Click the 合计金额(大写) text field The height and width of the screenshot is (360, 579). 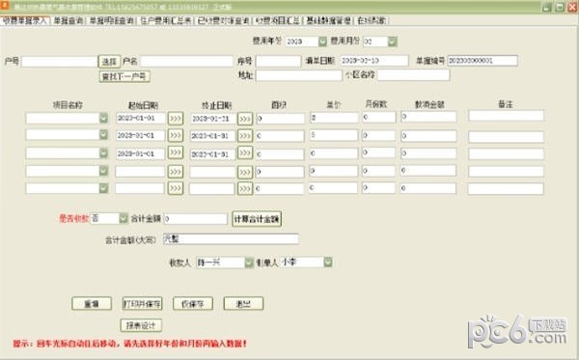(x=231, y=239)
